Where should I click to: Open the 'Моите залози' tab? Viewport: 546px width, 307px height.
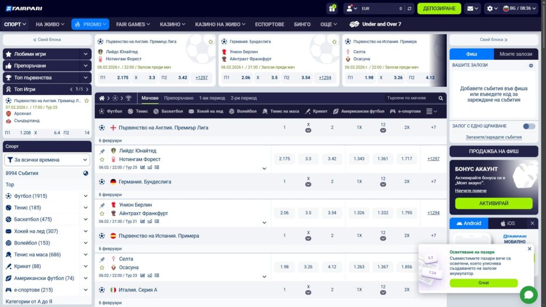(x=516, y=54)
